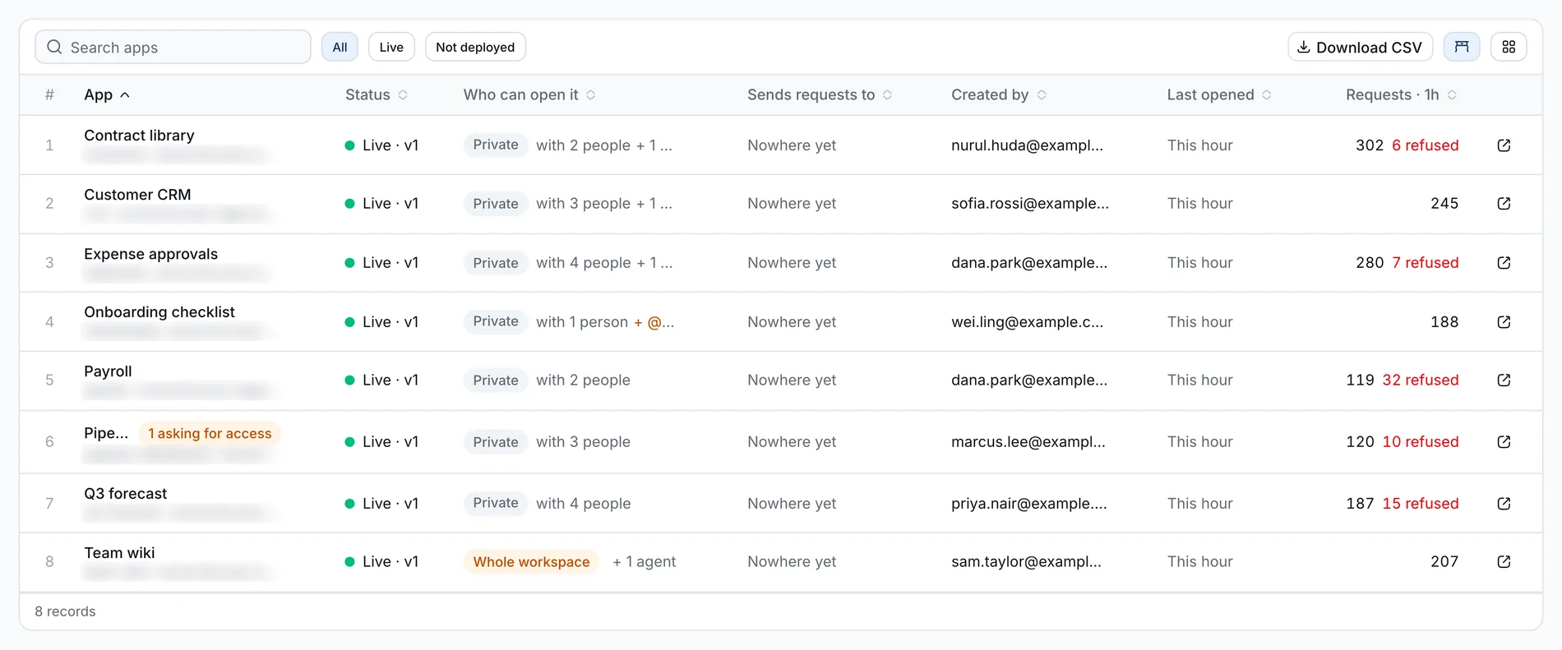The image size is (1562, 650).
Task: Sort by Who can open it
Action: click(x=529, y=95)
